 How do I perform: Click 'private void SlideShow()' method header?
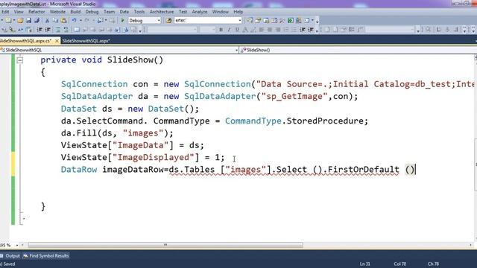(x=102, y=60)
